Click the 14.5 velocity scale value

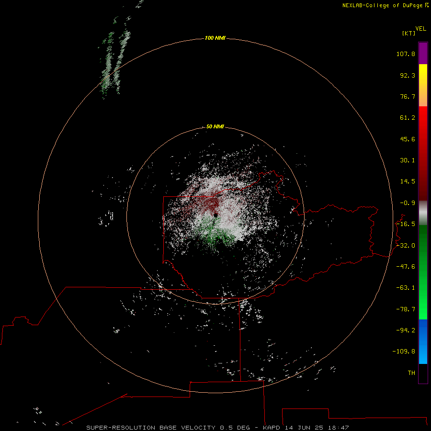point(408,181)
